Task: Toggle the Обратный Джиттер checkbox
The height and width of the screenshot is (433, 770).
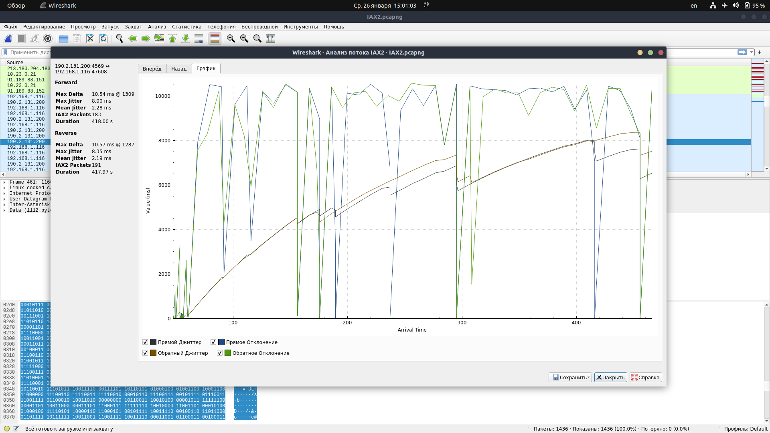Action: pyautogui.click(x=145, y=353)
